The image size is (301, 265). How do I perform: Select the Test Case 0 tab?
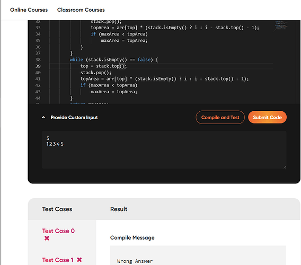[x=58, y=231]
